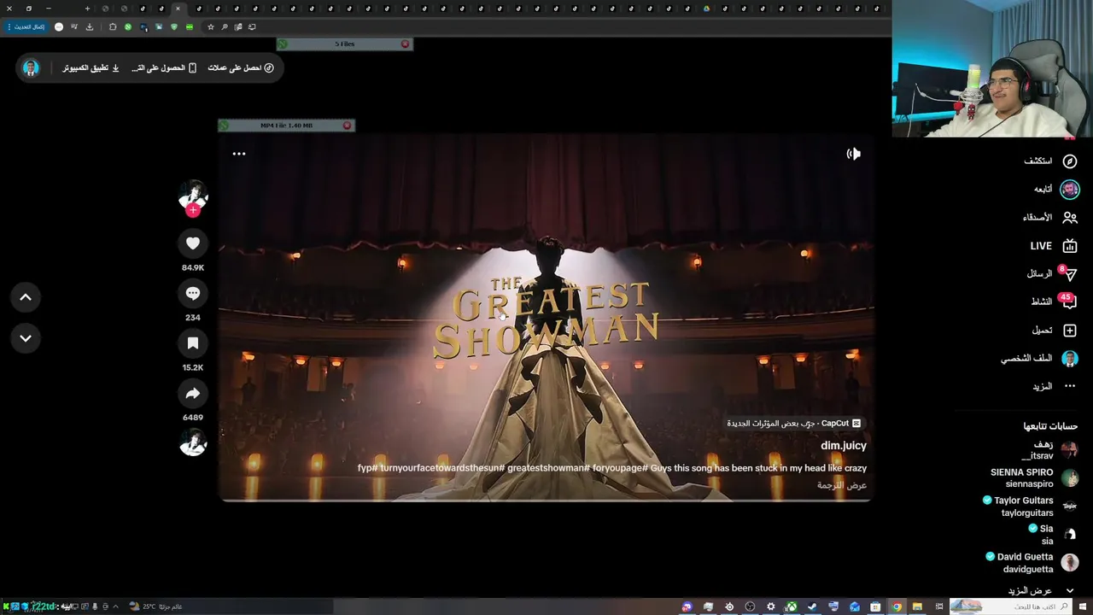Expand عرض المزيد followed accounts list
The width and height of the screenshot is (1093, 615).
coord(1041,591)
